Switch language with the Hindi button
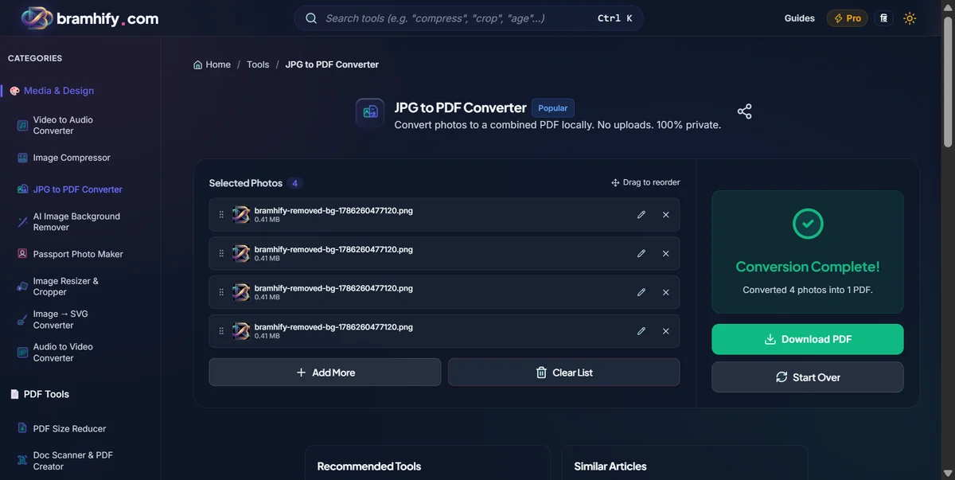 [x=883, y=18]
